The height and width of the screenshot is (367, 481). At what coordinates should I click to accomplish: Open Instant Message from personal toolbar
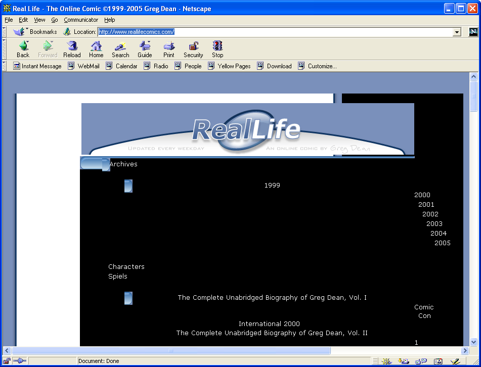(x=37, y=66)
